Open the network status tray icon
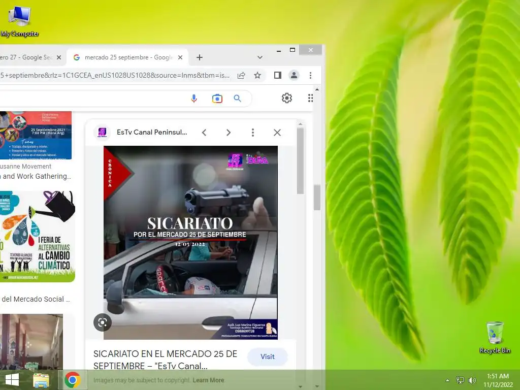This screenshot has width=520, height=390. pyautogui.click(x=460, y=380)
